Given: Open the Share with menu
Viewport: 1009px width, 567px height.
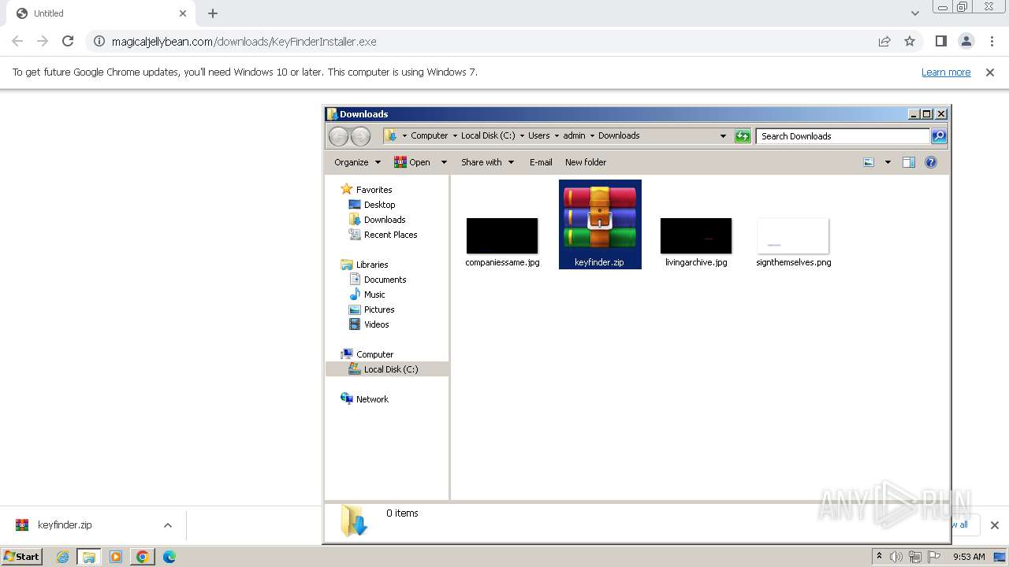Looking at the screenshot, I should pyautogui.click(x=487, y=162).
